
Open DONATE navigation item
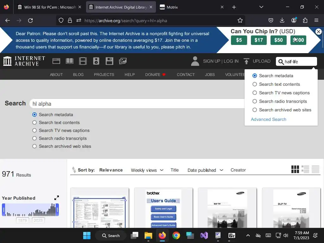155,75
